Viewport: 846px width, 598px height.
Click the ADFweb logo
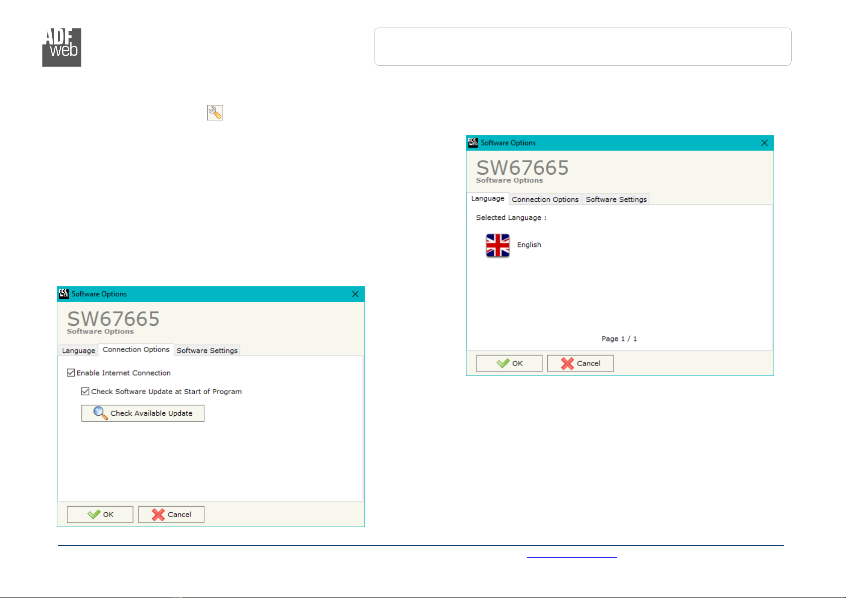point(62,47)
